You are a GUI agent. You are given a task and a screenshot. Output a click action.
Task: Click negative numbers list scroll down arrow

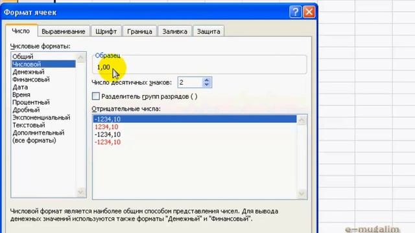coord(302,194)
